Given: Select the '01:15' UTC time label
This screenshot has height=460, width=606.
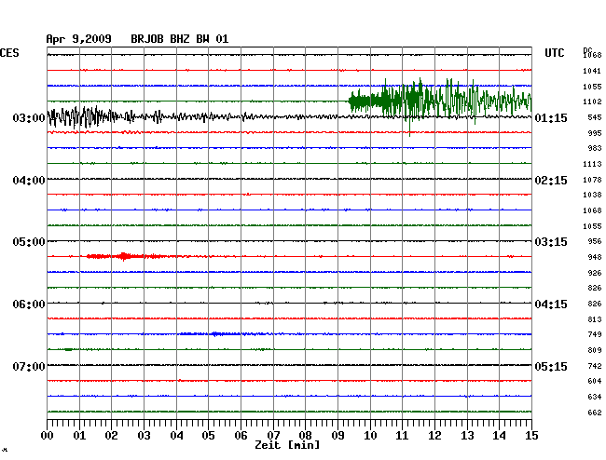Looking at the screenshot, I should (551, 117).
